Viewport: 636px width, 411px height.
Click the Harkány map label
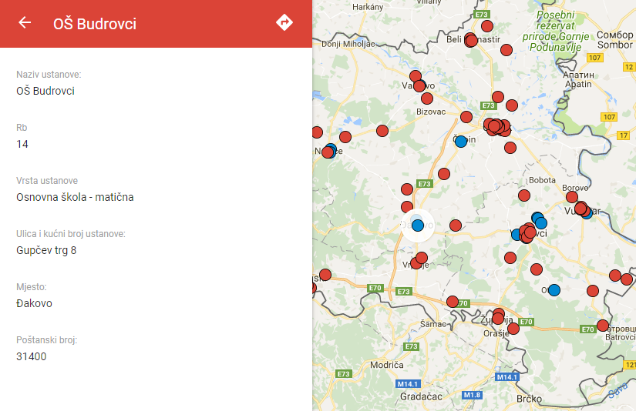pos(368,7)
